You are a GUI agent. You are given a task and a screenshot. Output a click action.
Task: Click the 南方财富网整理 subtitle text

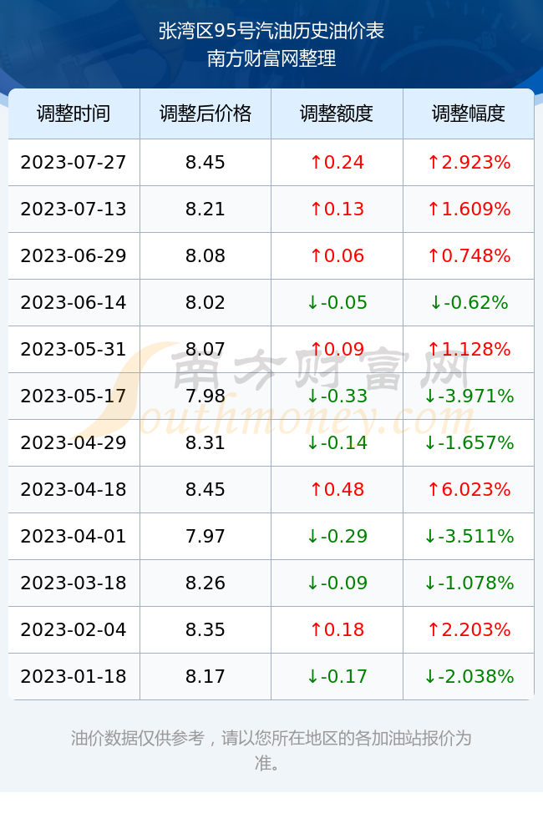pyautogui.click(x=271, y=58)
